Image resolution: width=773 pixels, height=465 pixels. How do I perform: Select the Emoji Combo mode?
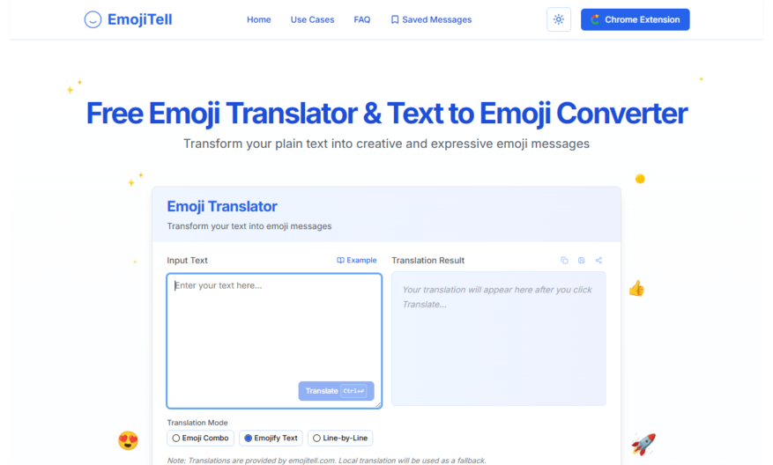200,438
